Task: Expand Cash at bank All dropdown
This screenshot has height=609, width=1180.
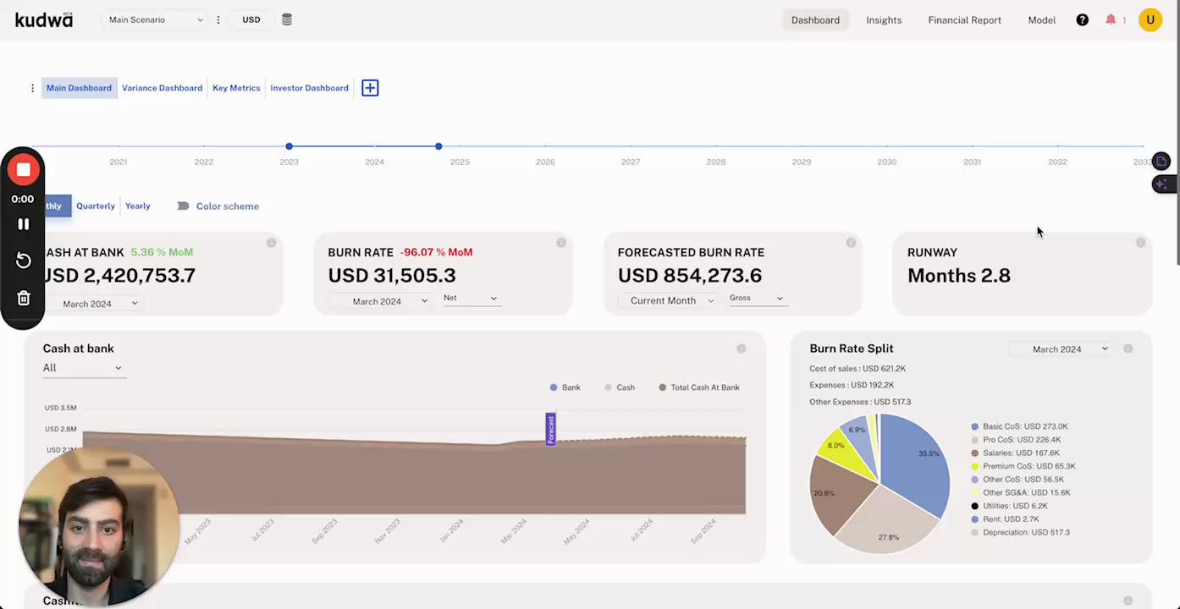Action: (83, 368)
